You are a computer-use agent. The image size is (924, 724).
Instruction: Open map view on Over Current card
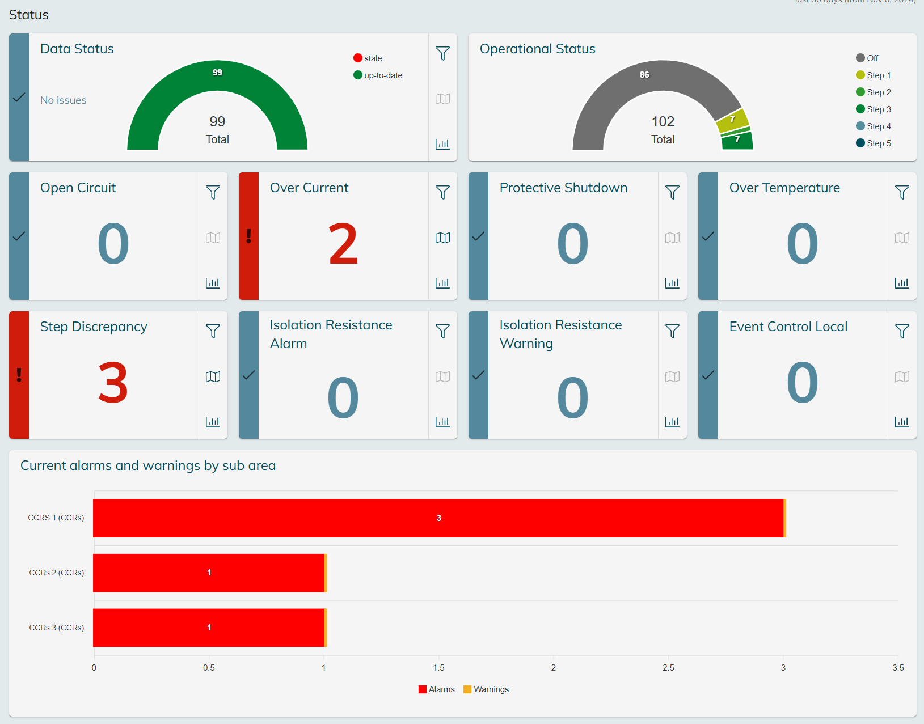442,238
